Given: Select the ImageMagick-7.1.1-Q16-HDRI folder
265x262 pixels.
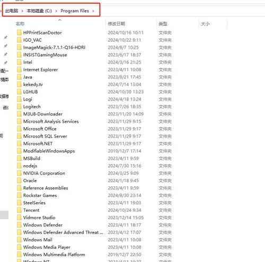Looking at the screenshot, I should tap(54, 48).
